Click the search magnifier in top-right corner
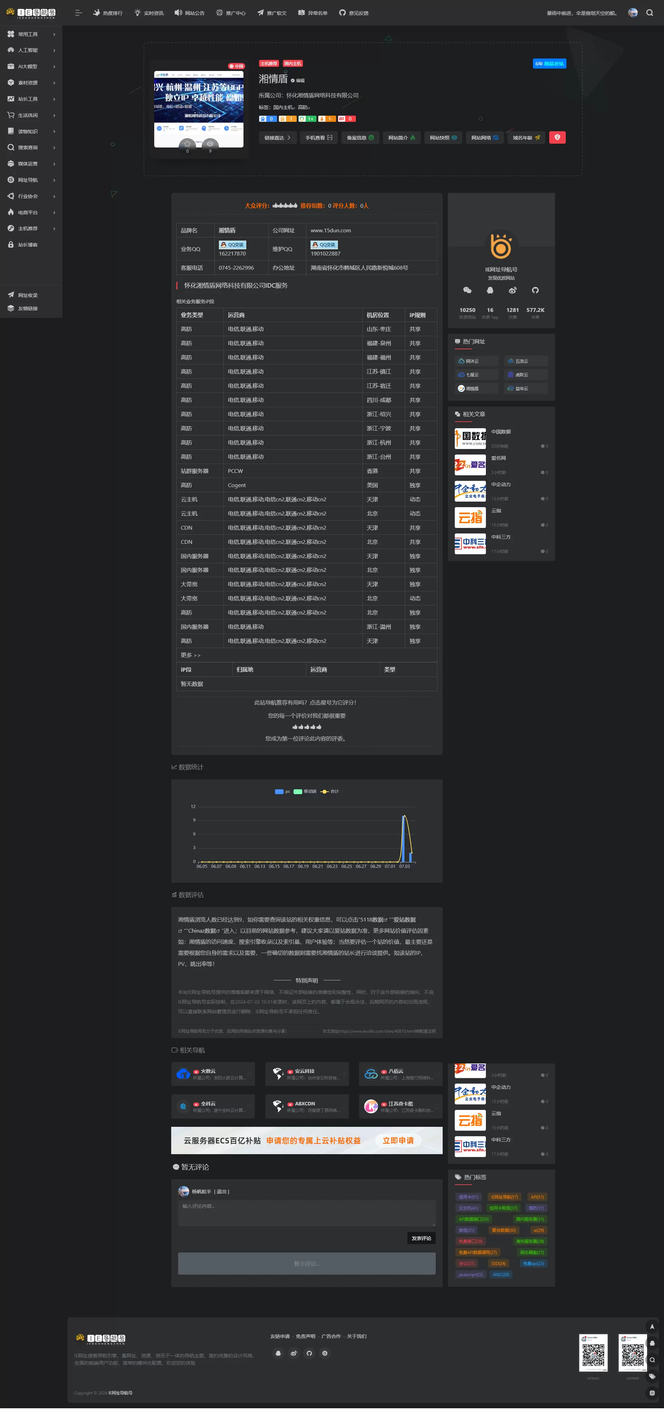Screen dimensions: 664x1410 [650, 12]
